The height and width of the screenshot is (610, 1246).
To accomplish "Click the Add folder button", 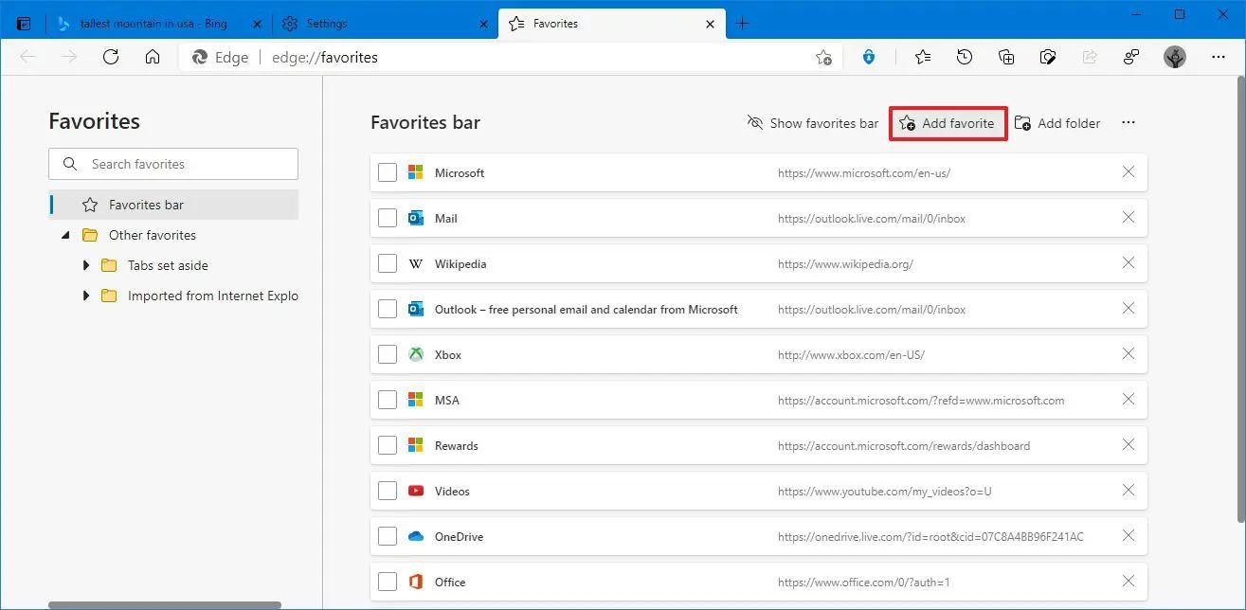I will click(1057, 123).
